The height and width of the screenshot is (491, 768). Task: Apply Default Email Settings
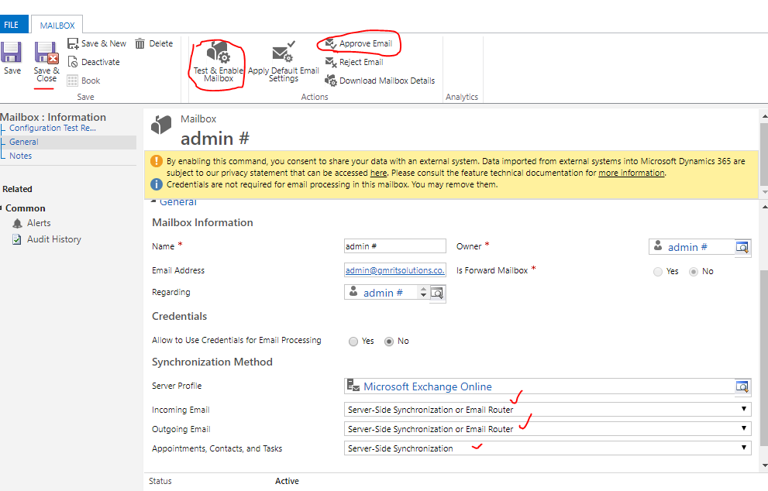tap(283, 62)
